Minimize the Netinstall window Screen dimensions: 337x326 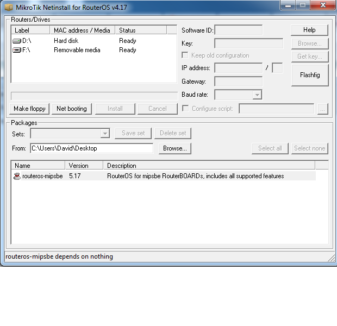(288, 5)
